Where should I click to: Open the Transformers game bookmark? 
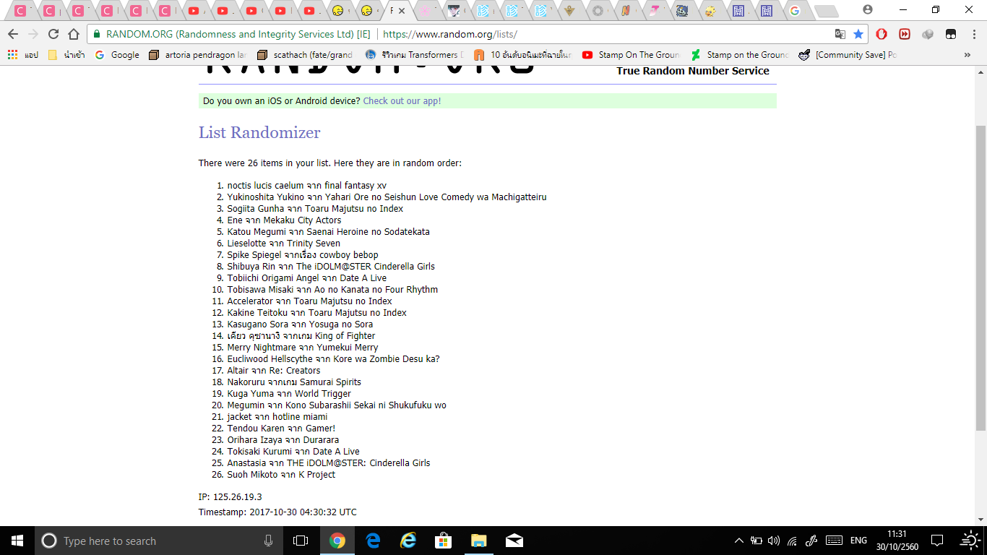click(x=413, y=54)
